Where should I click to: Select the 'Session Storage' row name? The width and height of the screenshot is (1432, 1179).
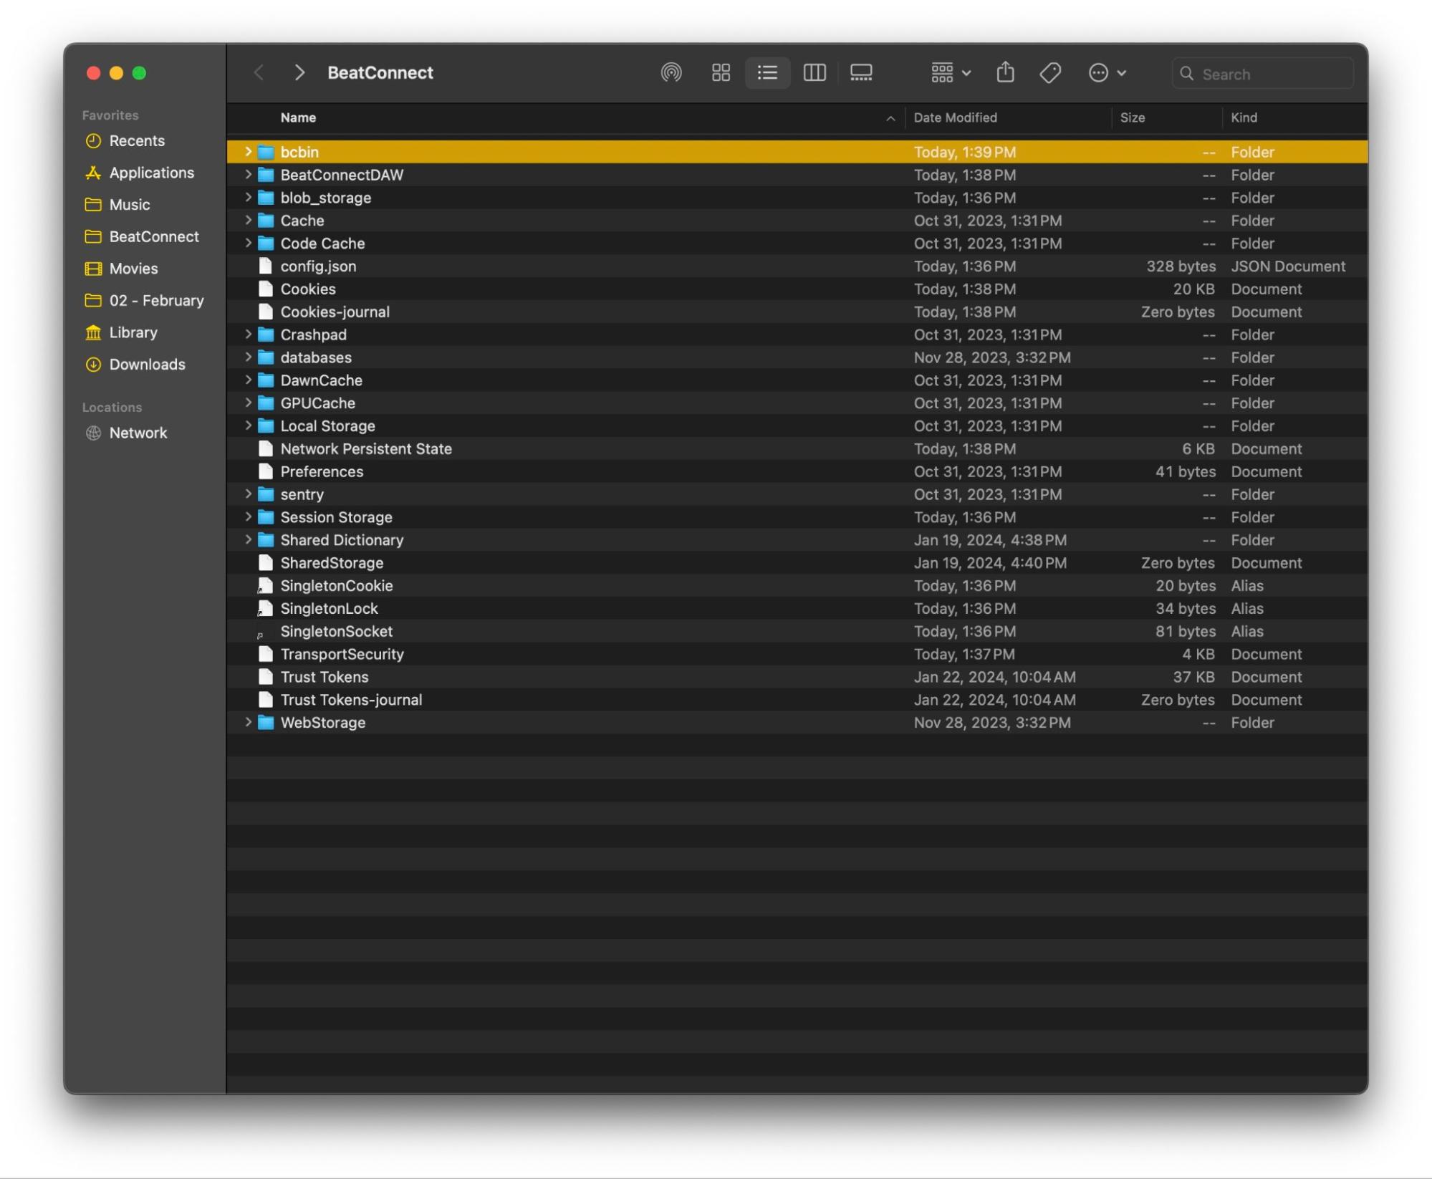[336, 517]
